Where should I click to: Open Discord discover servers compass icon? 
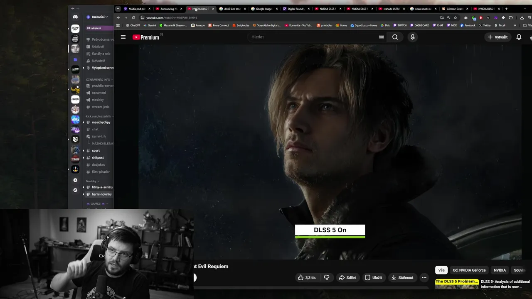coord(75,190)
